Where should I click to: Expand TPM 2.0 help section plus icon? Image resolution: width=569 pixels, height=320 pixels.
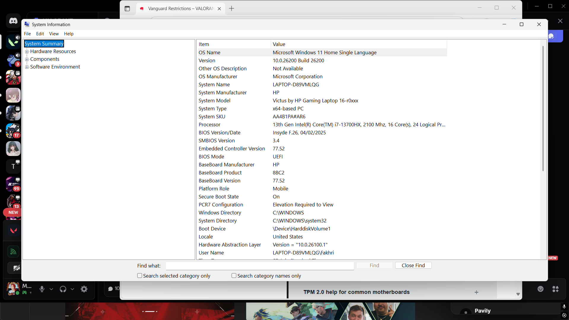[476, 292]
